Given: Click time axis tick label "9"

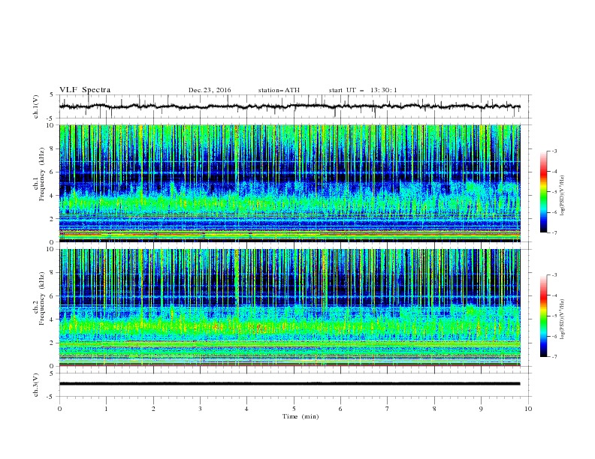Looking at the screenshot, I should coord(481,409).
